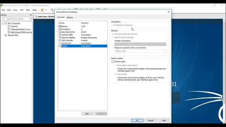Screen dimensions: 226x127
Task: Select the Kali-Linux-2018.4 VM tab
Action: point(45,17)
